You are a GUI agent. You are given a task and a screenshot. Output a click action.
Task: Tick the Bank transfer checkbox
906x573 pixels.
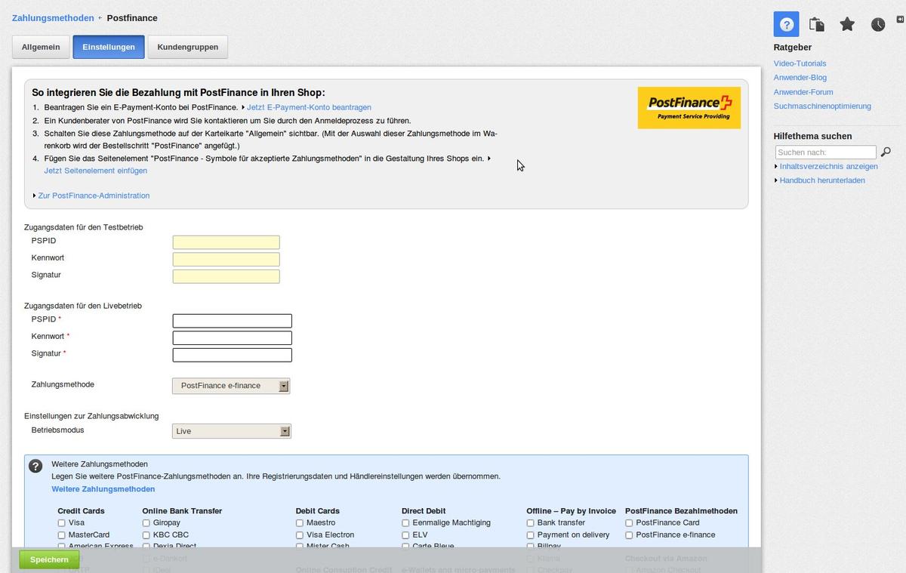[530, 522]
